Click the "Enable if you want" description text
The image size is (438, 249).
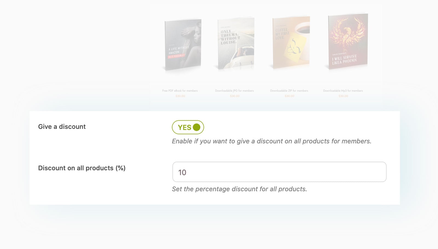pos(271,141)
